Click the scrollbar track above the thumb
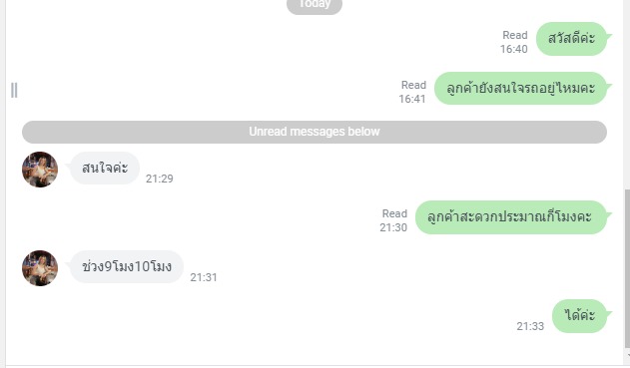630x368 pixels. [x=627, y=95]
